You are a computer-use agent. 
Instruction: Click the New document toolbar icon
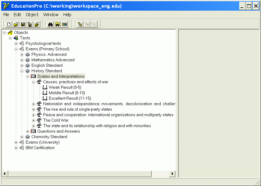(9, 24)
